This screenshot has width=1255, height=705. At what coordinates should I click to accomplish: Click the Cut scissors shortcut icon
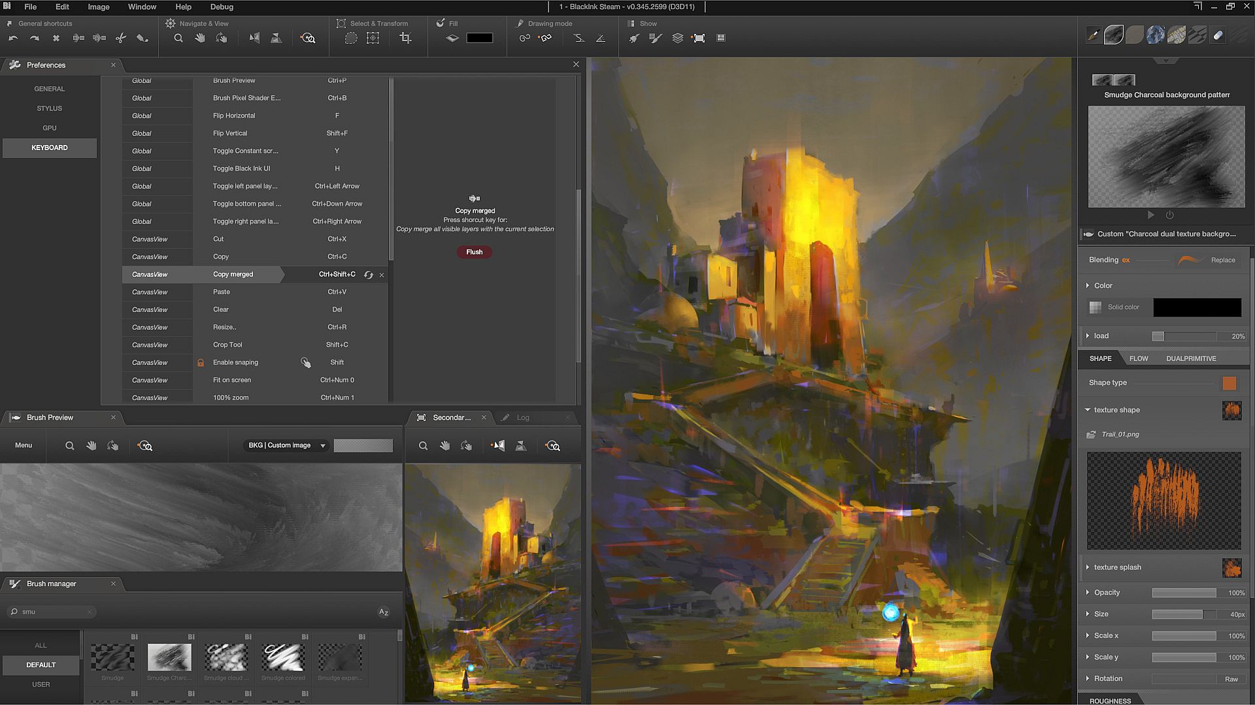coord(121,39)
